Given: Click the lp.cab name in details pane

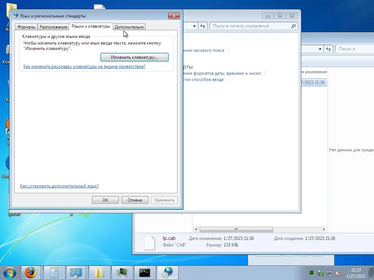Looking at the screenshot, I should pos(169,238).
